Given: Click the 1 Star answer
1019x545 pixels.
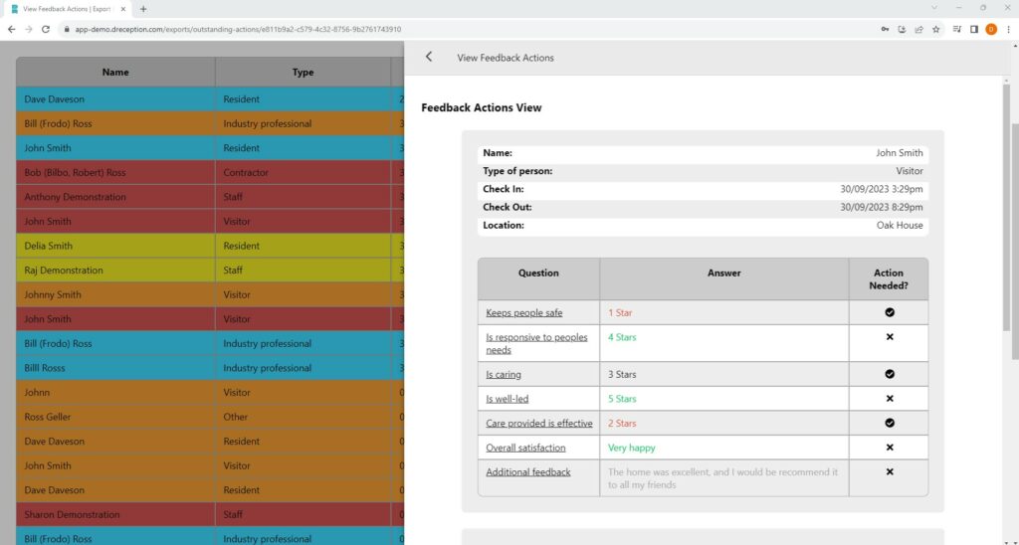Looking at the screenshot, I should (620, 312).
